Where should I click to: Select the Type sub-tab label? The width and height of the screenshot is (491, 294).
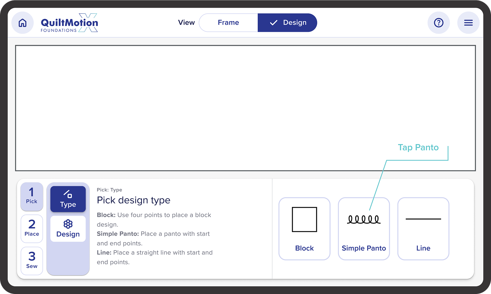(x=68, y=205)
